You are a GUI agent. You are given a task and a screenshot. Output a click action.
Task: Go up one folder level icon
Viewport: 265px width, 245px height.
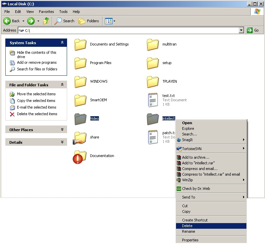click(x=46, y=21)
